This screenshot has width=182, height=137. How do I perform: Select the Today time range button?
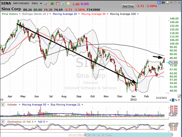109,135
